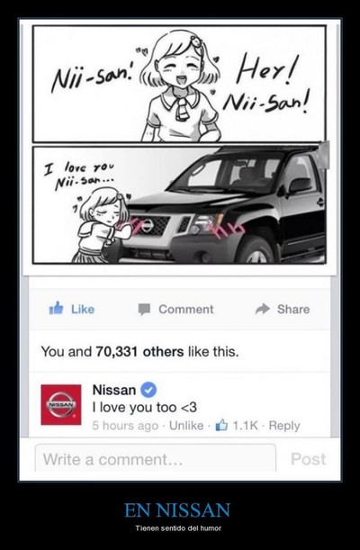Click the Comment speech bubble icon
This screenshot has width=360, height=550.
point(144,310)
